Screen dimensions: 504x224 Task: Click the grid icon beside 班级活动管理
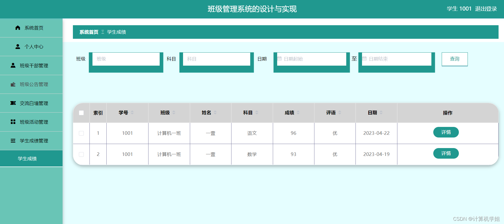point(13,122)
